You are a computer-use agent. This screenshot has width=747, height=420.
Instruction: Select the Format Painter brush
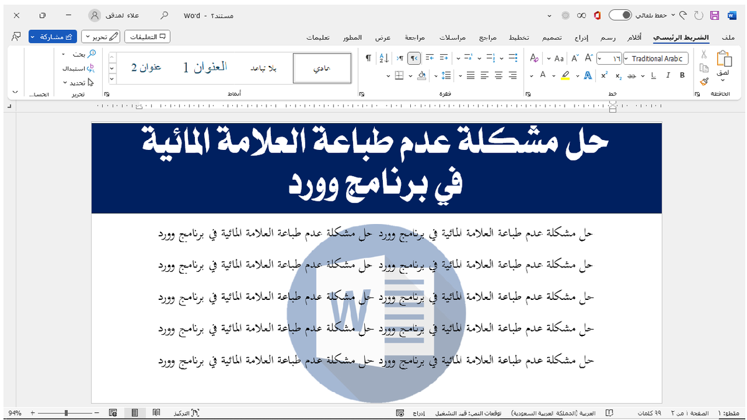pyautogui.click(x=704, y=81)
